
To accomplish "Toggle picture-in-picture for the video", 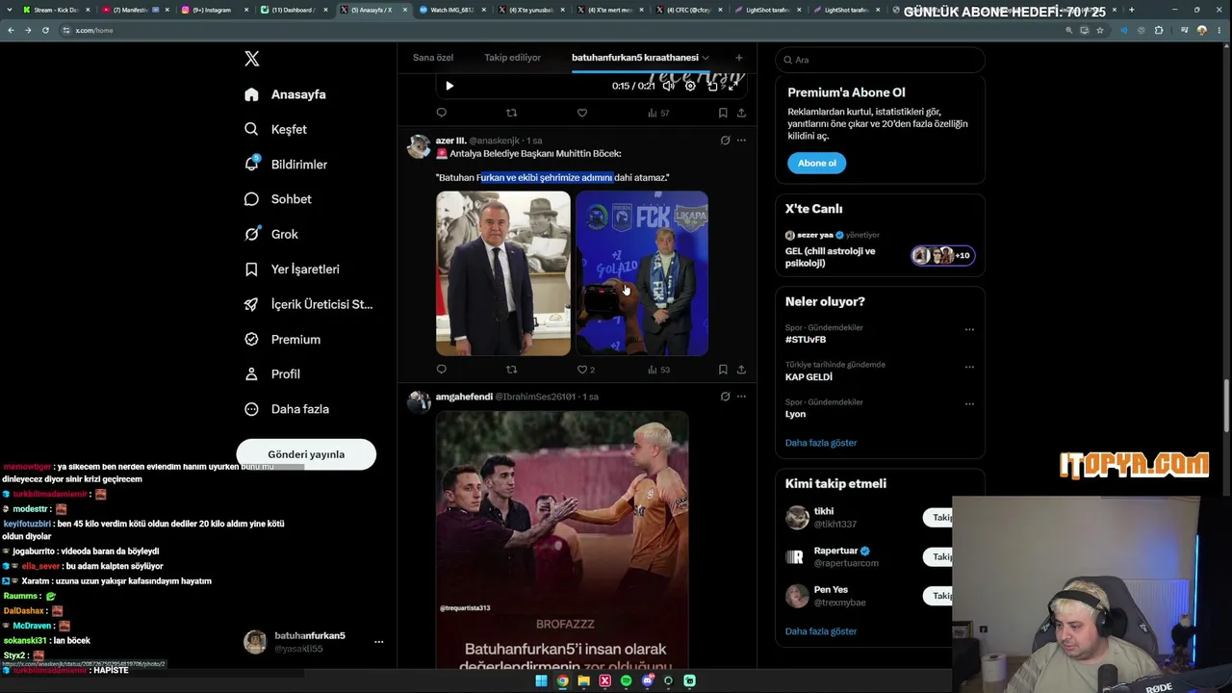I will point(712,86).
